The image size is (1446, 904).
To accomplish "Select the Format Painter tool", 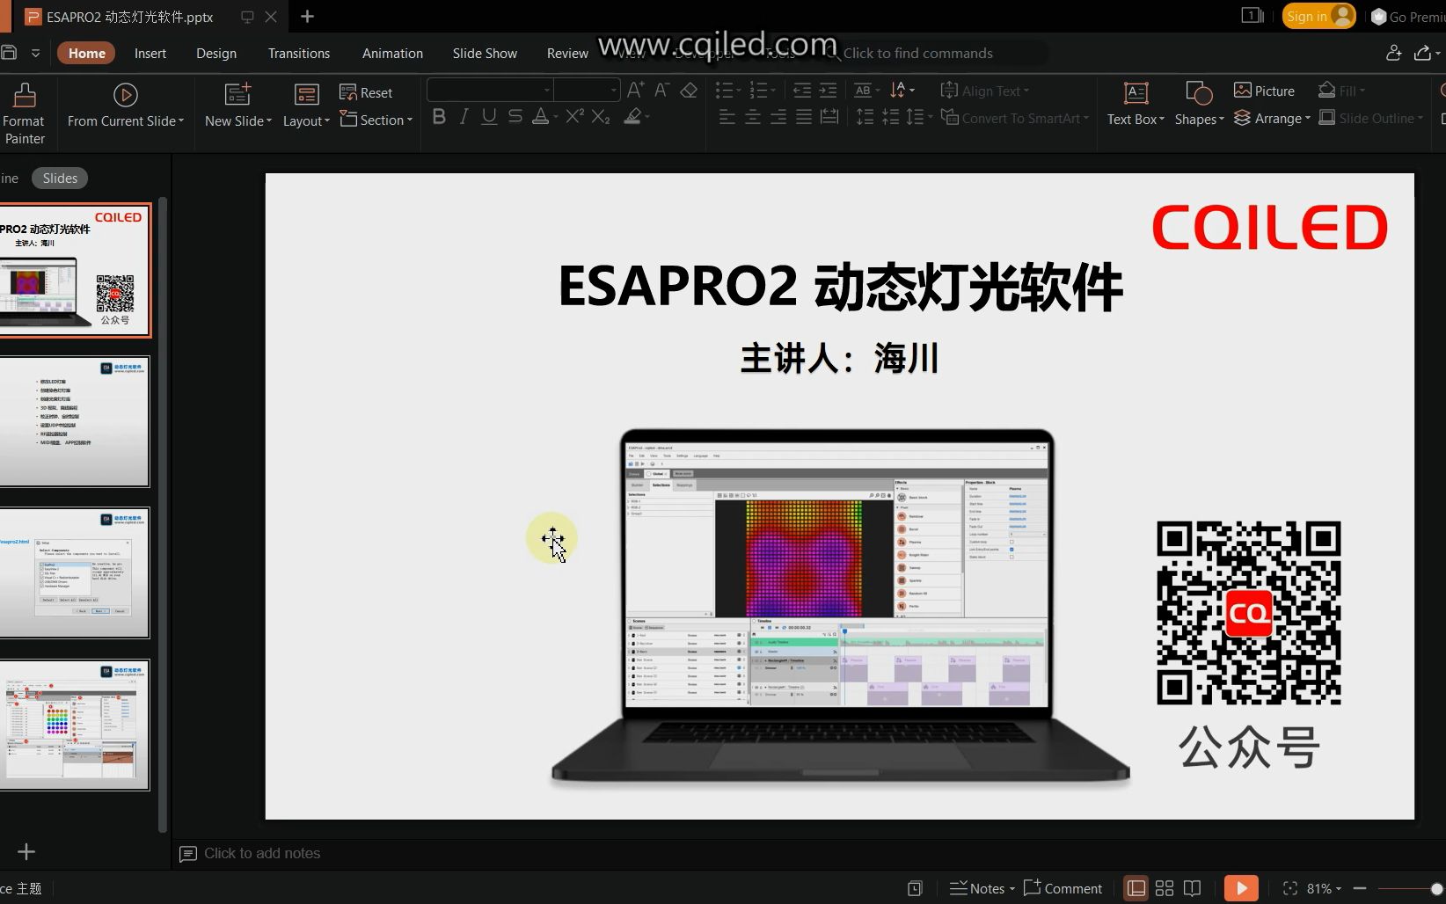I will [24, 113].
